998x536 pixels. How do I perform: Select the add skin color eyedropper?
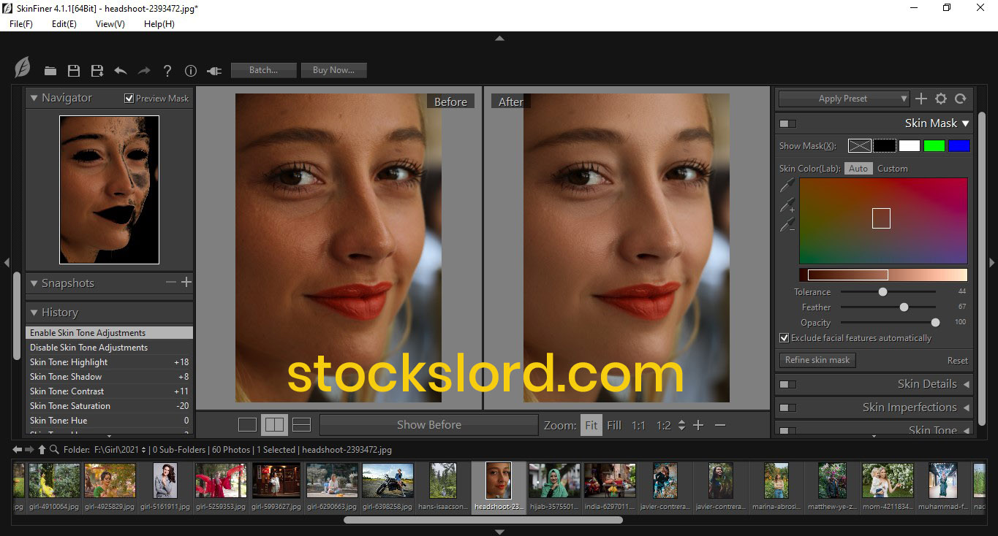point(787,205)
